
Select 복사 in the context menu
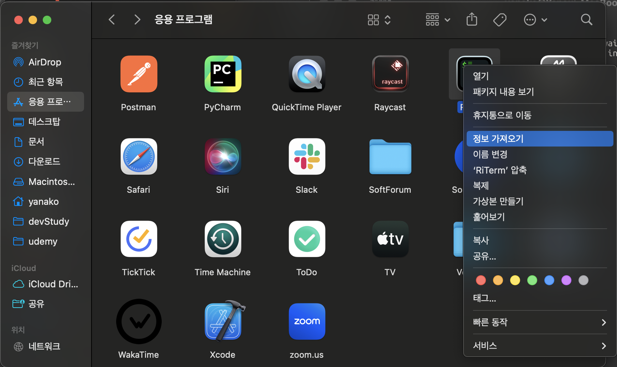tap(540, 240)
